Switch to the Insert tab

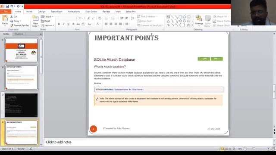[x=29, y=12]
